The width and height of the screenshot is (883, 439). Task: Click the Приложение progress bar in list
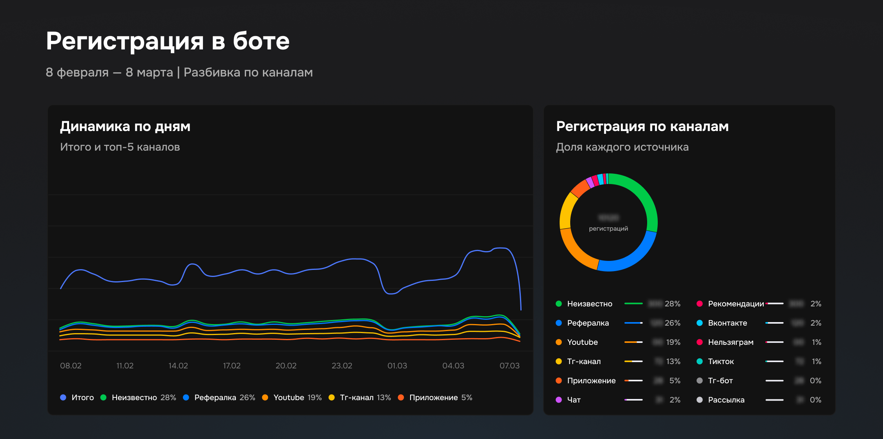click(633, 381)
